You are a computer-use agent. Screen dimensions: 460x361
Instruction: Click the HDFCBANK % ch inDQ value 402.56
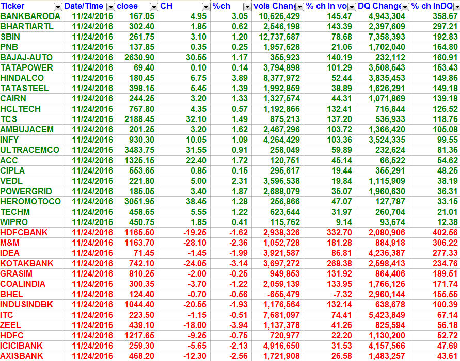[446, 232]
